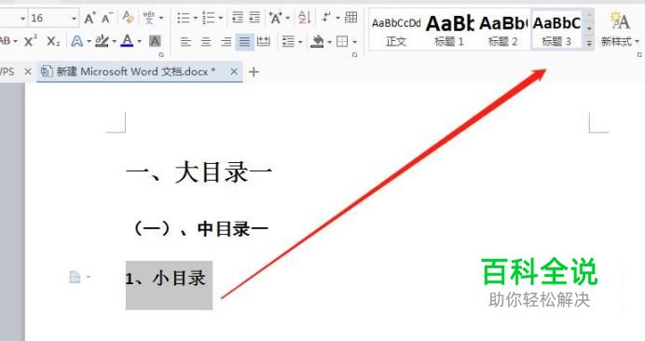Apply subscript formatting
This screenshot has height=341, width=645.
[x=53, y=41]
